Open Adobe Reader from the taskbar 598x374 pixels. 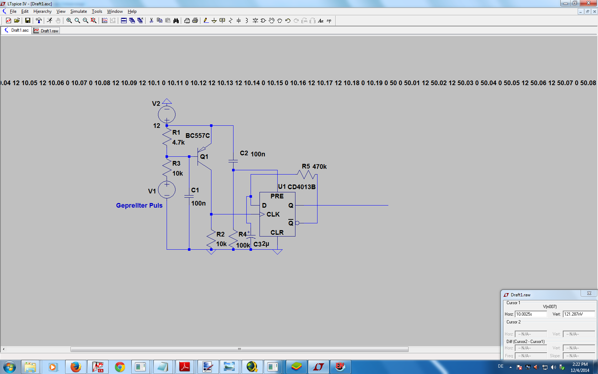pyautogui.click(x=185, y=367)
